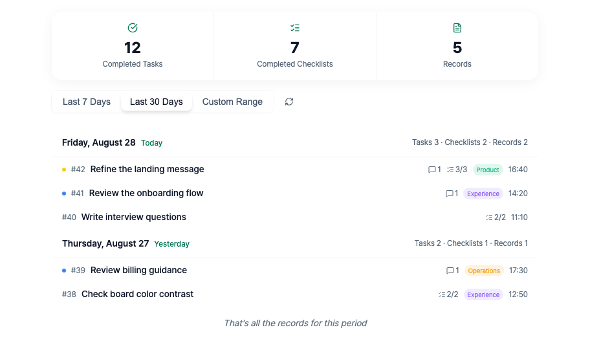Click the 12:50 timestamp
Screen dimensions: 590x356
click(518, 295)
